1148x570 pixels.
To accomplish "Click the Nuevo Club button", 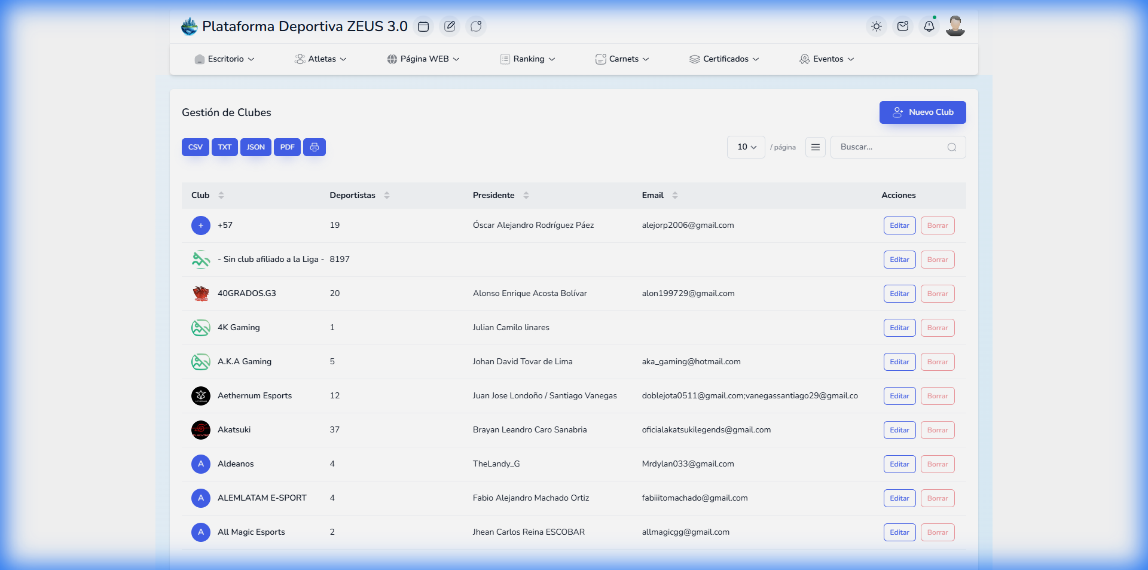I will point(922,112).
